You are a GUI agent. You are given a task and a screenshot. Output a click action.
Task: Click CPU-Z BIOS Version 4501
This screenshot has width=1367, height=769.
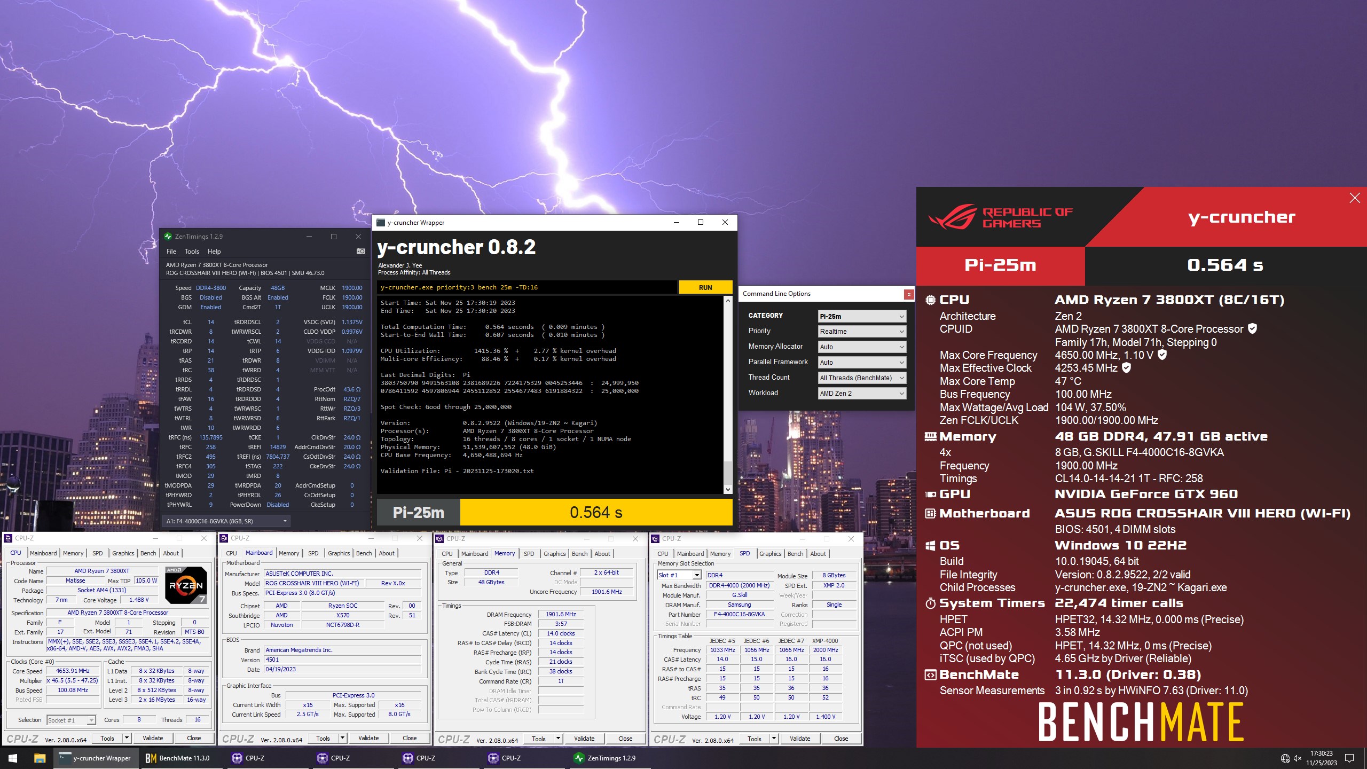pos(343,660)
